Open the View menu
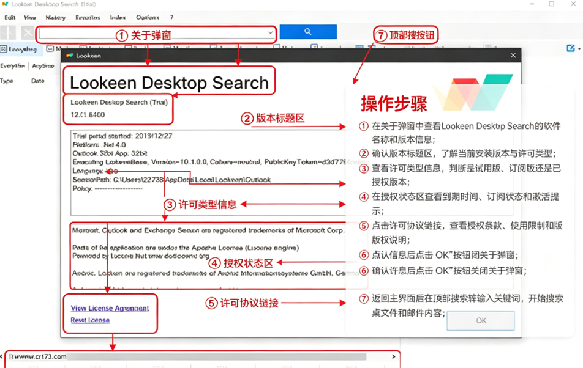 coord(30,18)
